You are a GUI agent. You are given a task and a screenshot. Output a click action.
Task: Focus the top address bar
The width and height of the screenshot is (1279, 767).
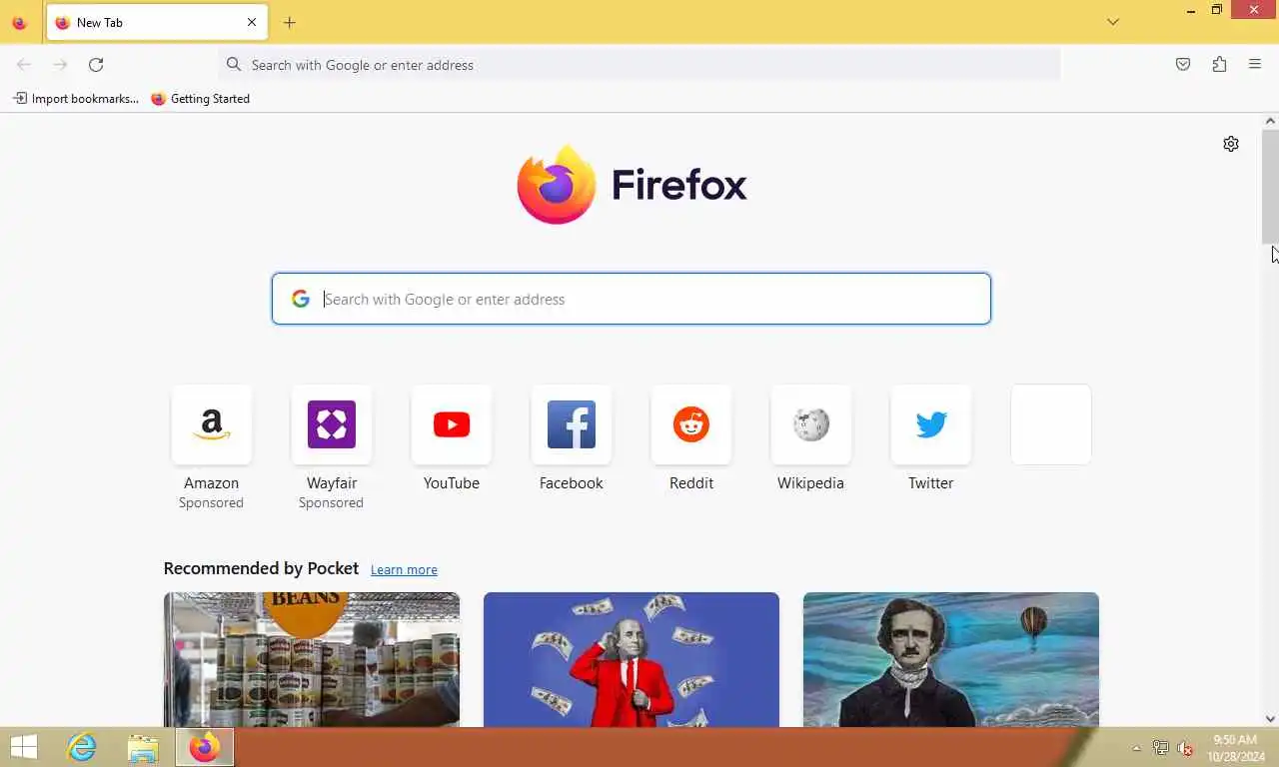pyautogui.click(x=639, y=65)
